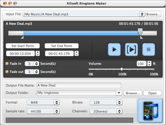
Task: Click the start point triangle marker
Action: pyautogui.click(x=22, y=37)
